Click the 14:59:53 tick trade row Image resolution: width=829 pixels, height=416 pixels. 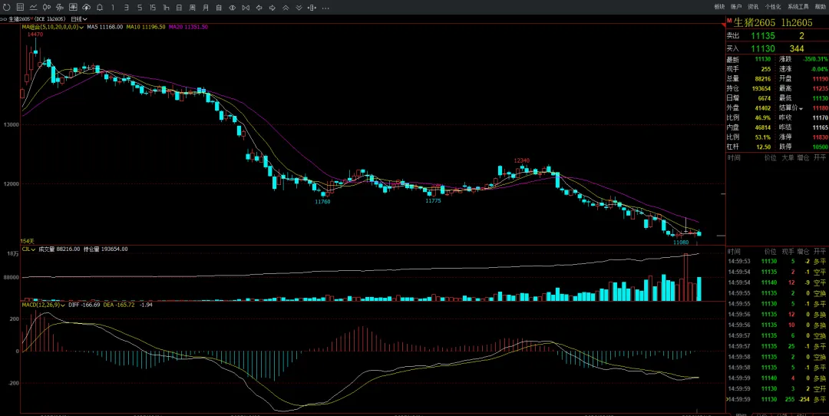pos(777,261)
